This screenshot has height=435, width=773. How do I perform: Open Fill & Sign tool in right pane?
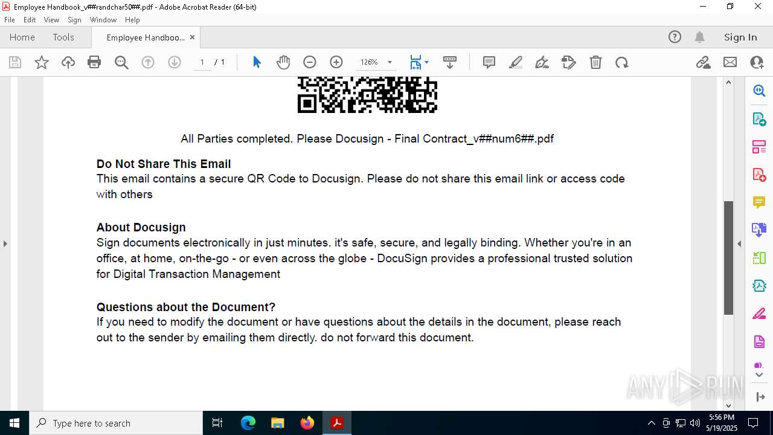click(759, 314)
